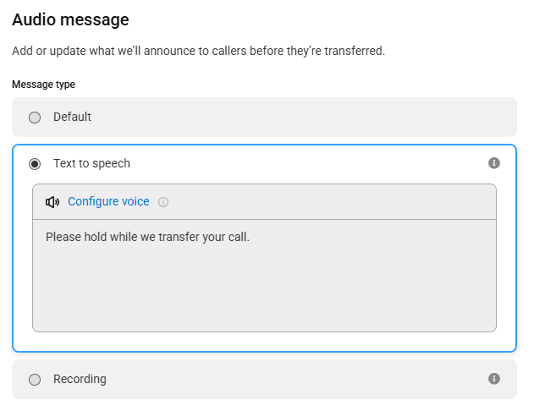Click the outlined info icon after Configure voice

[163, 202]
